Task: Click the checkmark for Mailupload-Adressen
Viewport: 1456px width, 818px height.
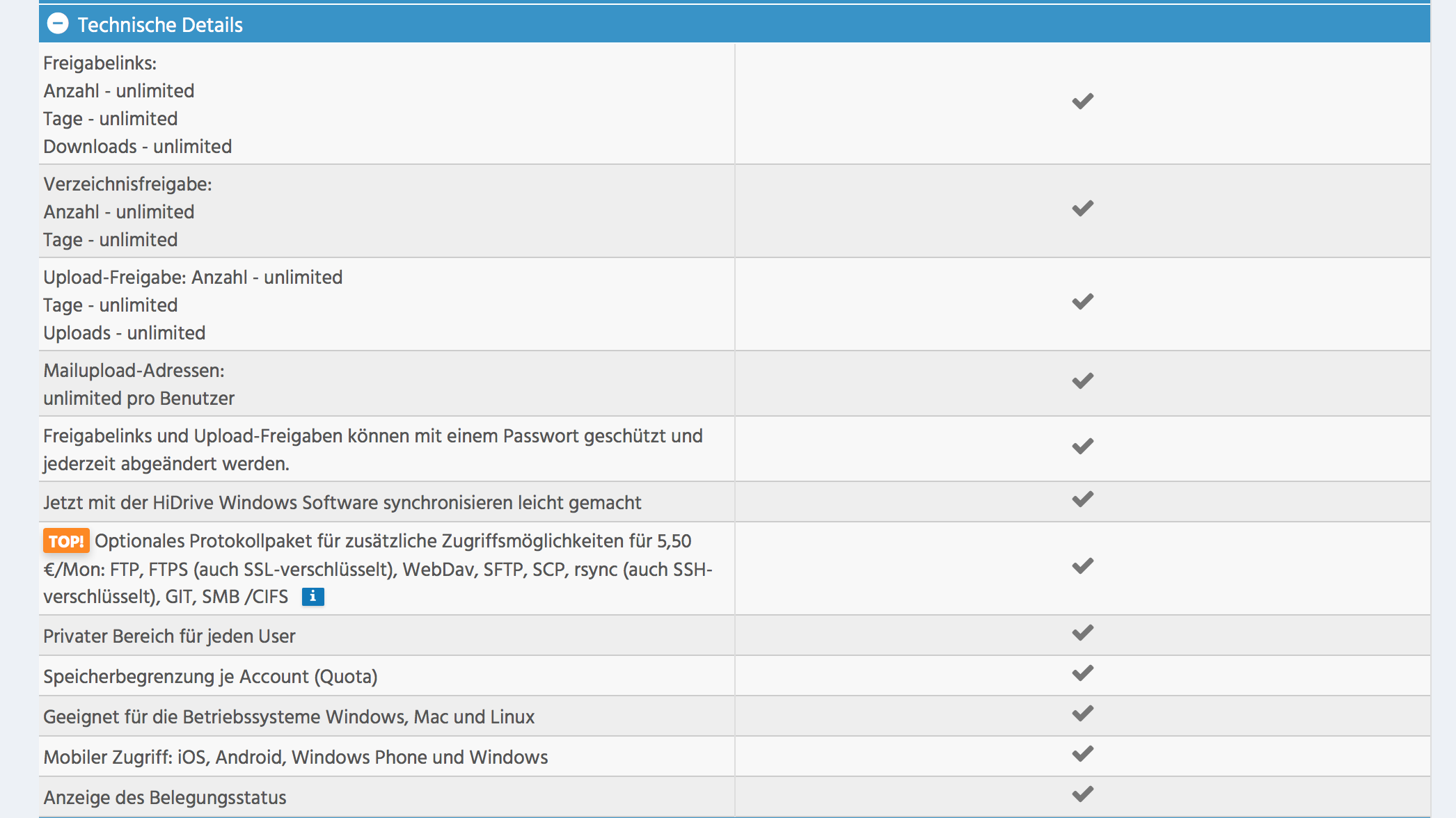Action: pos(1082,381)
